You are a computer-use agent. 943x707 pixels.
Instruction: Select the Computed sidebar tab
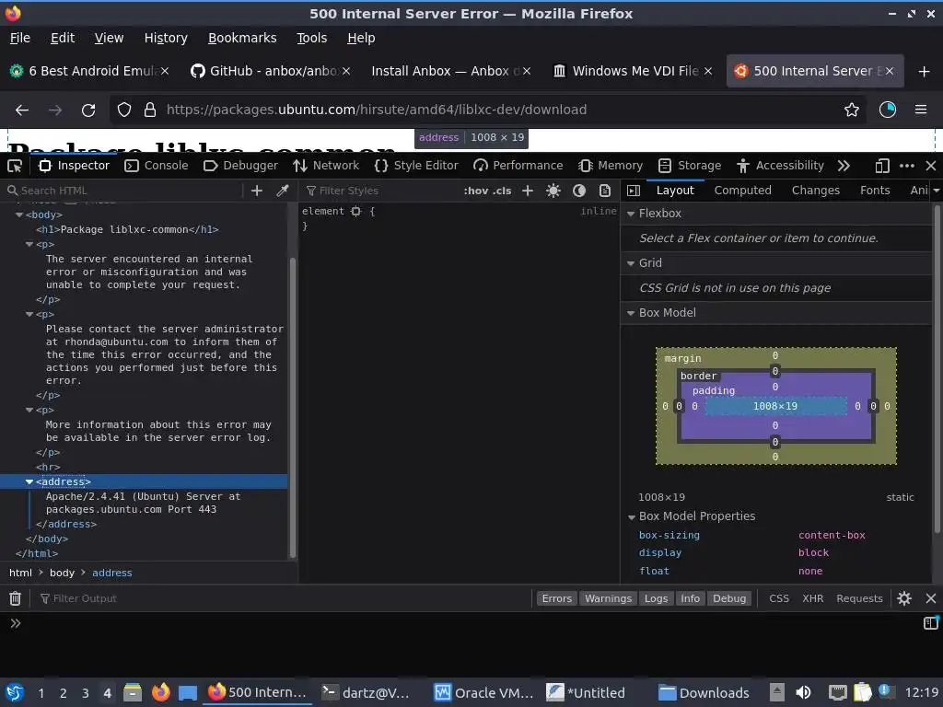click(x=743, y=191)
